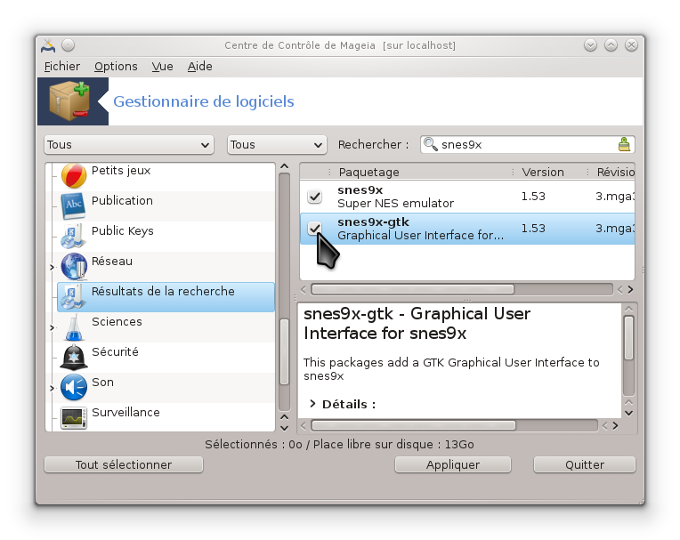Click the 1.53 version of snes9x-gtk
The image size is (680, 540).
533,228
